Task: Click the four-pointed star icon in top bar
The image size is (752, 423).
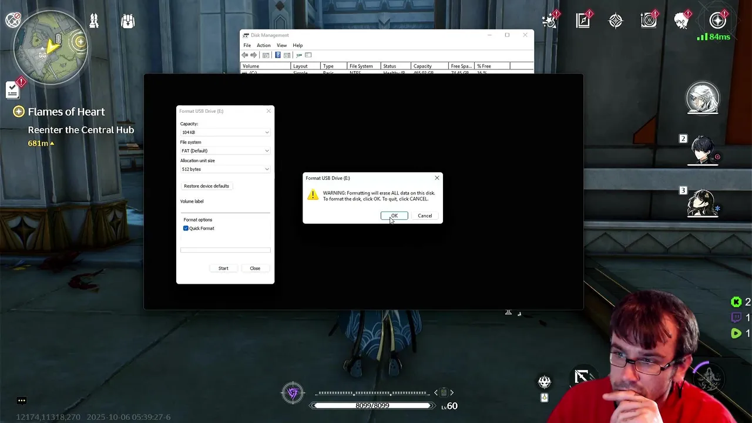Action: [616, 21]
